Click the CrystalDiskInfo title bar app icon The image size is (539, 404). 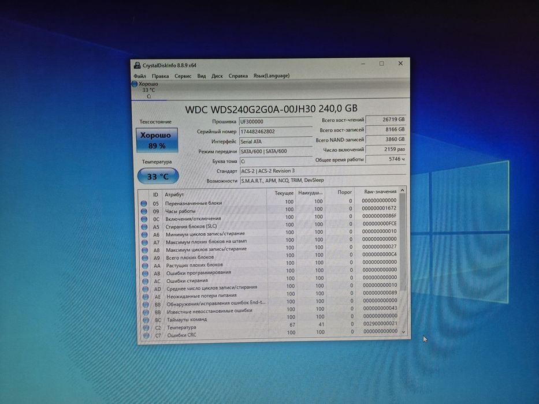click(x=137, y=65)
